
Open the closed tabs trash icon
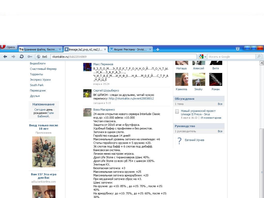click(x=237, y=49)
